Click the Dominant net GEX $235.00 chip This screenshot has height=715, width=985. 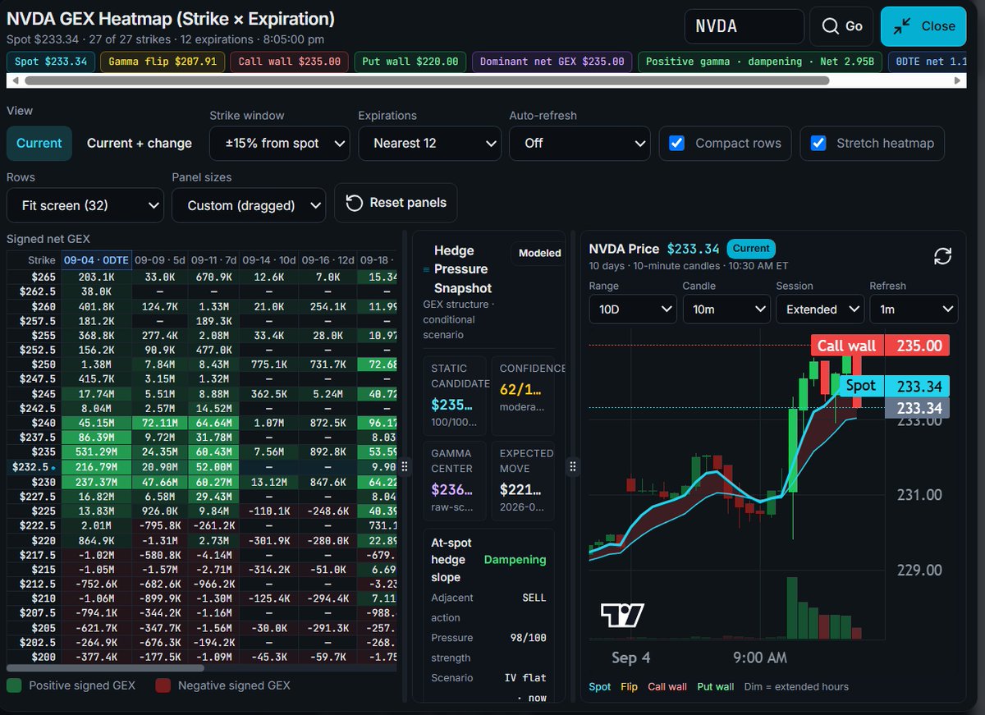552,62
